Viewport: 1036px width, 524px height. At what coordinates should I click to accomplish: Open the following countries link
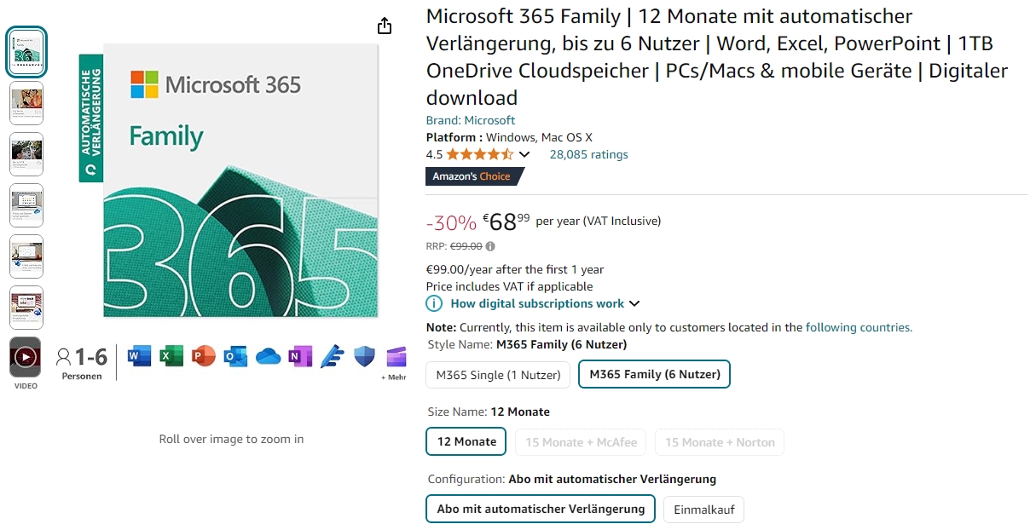tap(858, 327)
